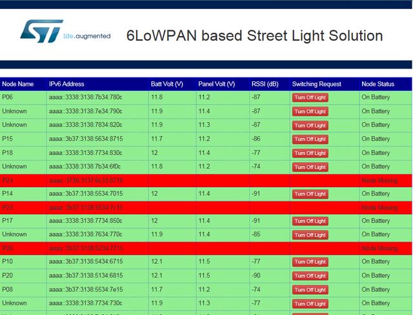Click the IPv6 address of node P26

86,248
